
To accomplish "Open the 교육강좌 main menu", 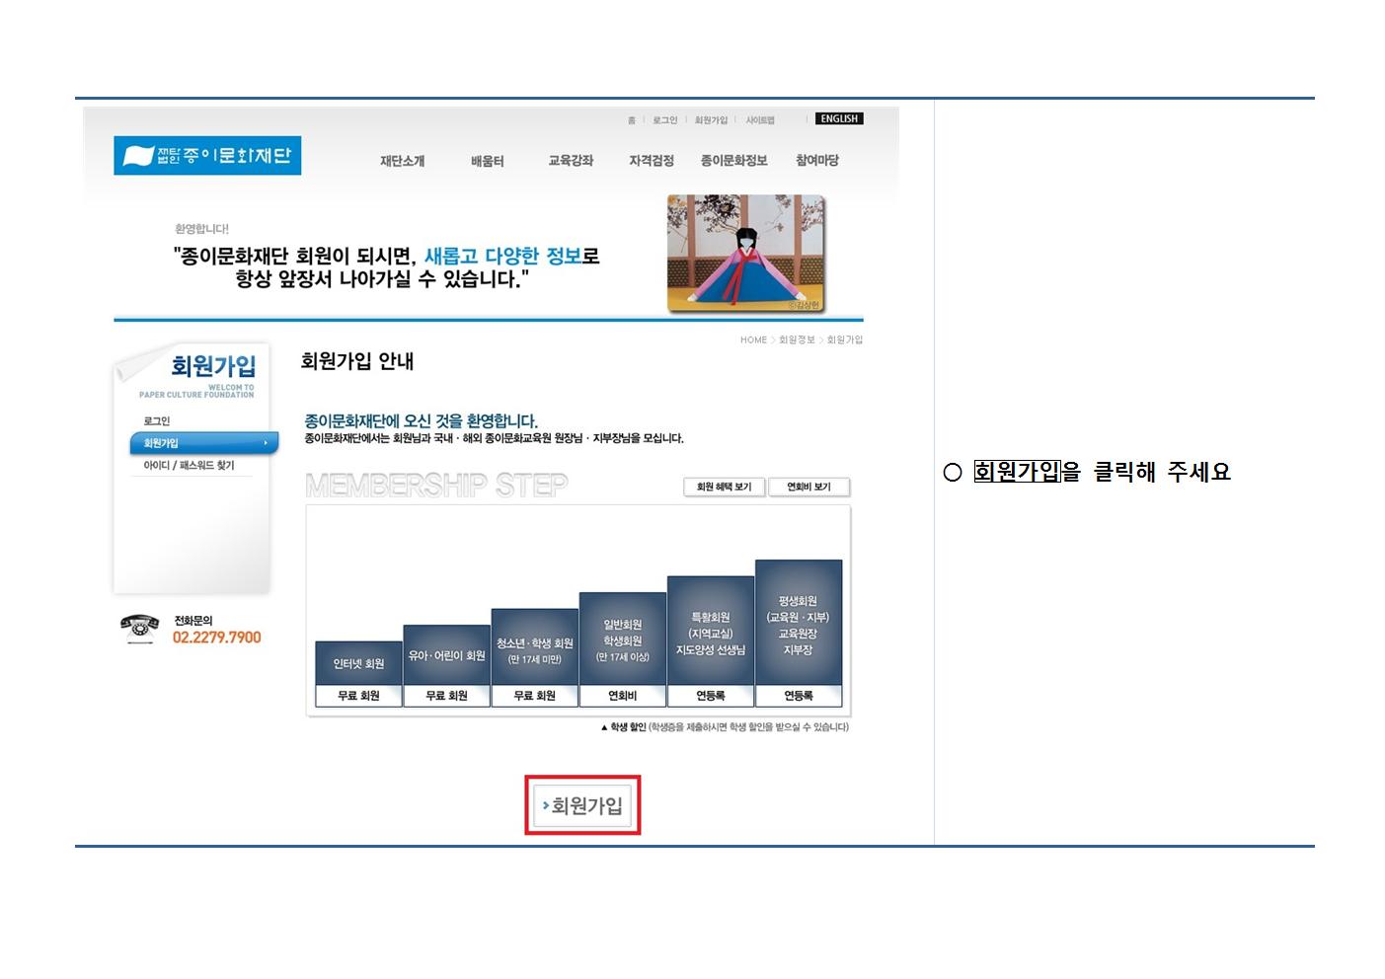I will pyautogui.click(x=571, y=161).
